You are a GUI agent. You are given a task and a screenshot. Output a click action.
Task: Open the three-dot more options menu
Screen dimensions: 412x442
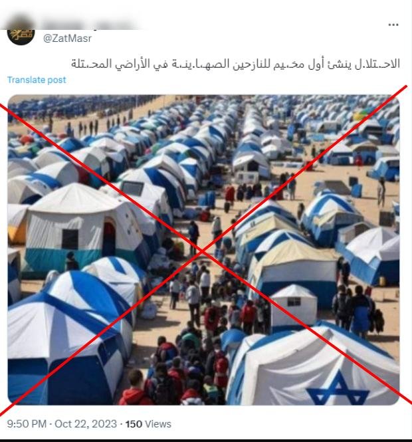tap(393, 25)
